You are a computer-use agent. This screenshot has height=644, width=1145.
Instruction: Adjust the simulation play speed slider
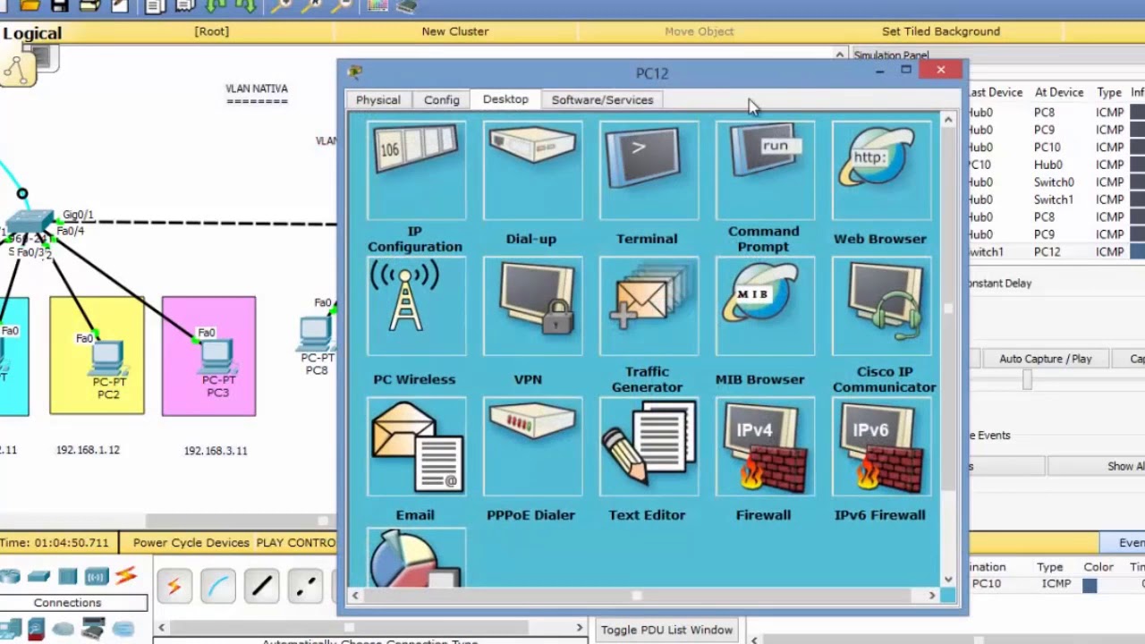click(x=1027, y=380)
